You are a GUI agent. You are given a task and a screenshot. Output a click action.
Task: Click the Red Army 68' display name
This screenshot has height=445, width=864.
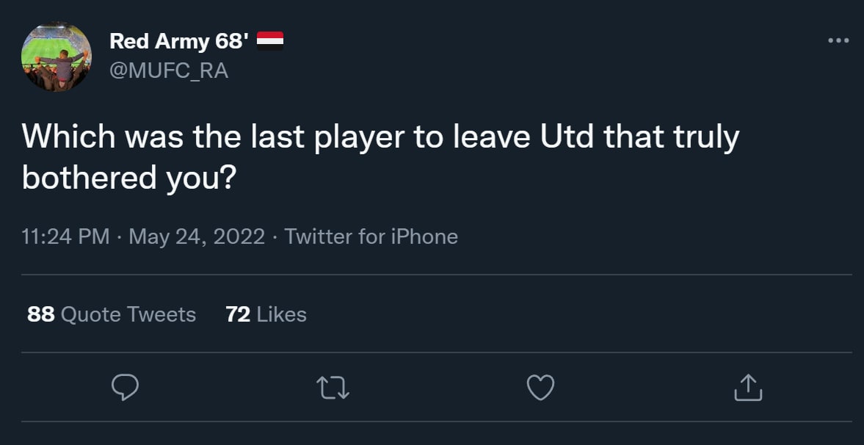coord(176,42)
